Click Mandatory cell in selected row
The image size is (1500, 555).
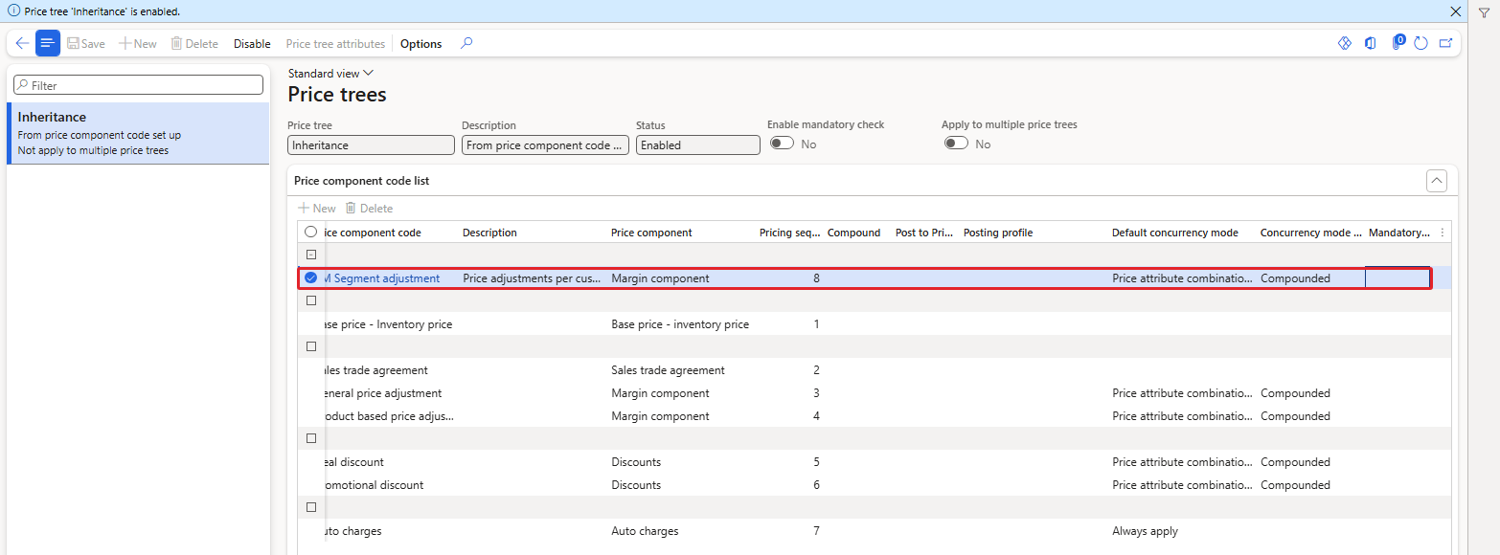point(1398,278)
